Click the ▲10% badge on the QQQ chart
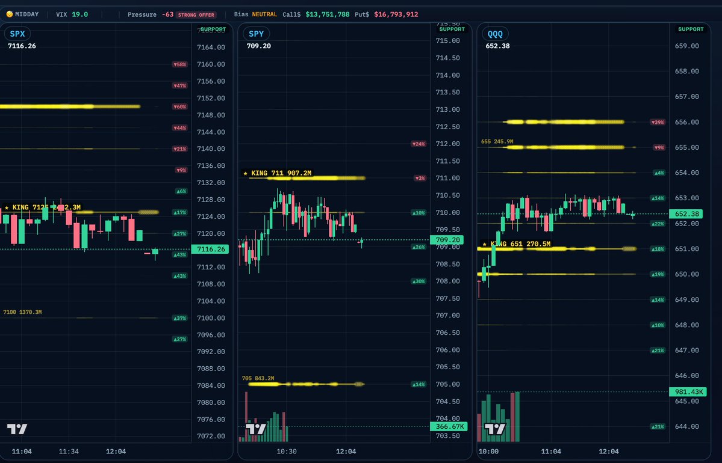 tap(658, 325)
